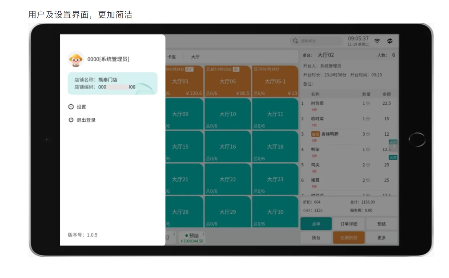The height and width of the screenshot is (278, 449).
Task: Click the 会员 badge on 香辣鸭脖
Action: tap(315, 134)
